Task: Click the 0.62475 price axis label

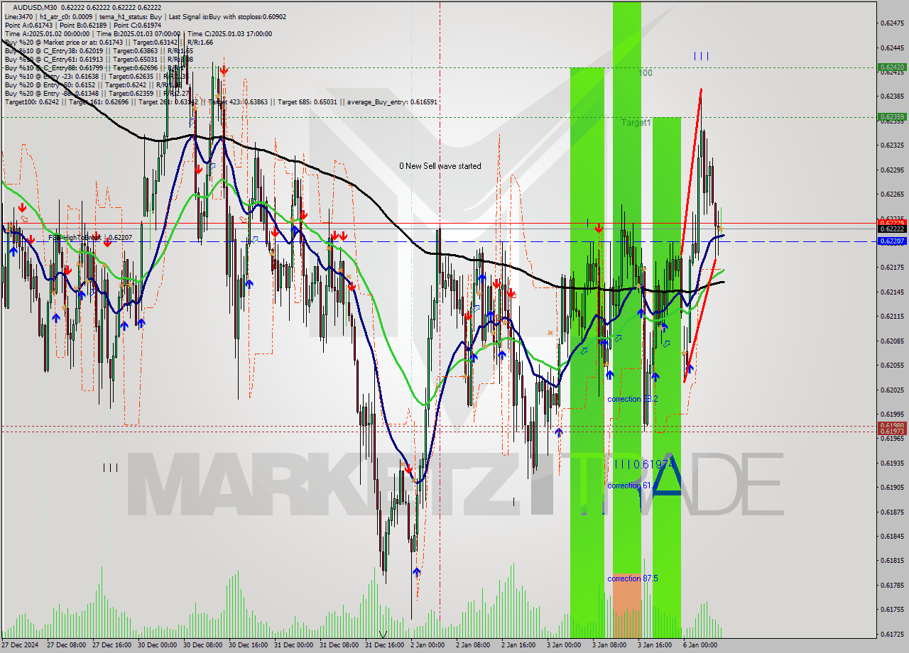Action: point(892,23)
